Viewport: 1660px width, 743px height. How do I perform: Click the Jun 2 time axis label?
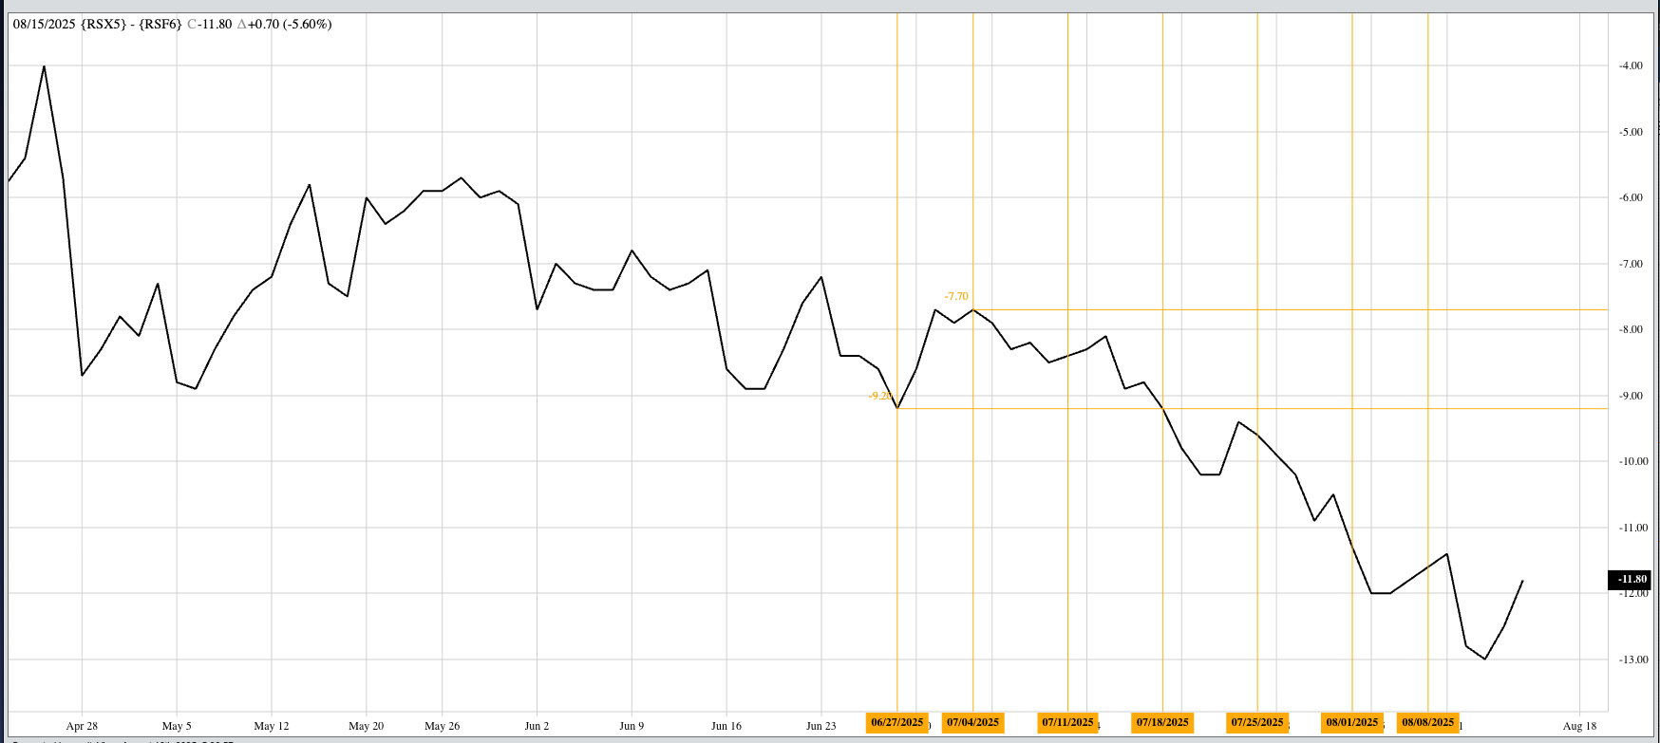(537, 726)
